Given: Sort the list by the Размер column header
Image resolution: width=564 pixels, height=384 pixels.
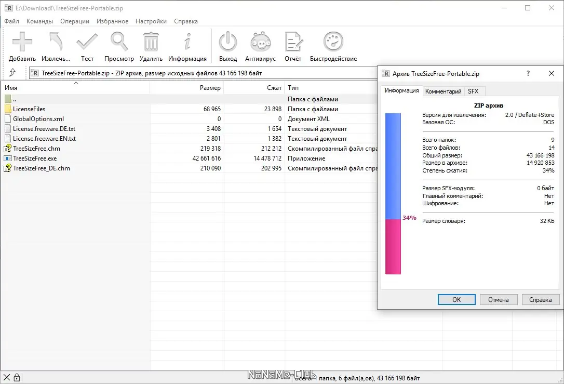Looking at the screenshot, I should point(186,87).
